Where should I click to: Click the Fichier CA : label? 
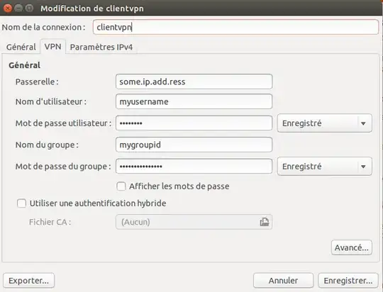(50, 222)
